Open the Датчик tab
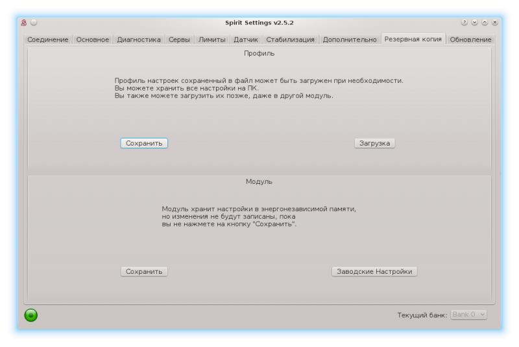Viewport: 519px width, 347px height. coord(246,39)
